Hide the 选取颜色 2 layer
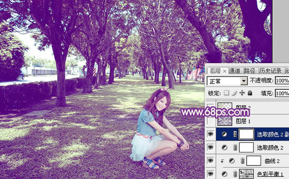Viewport: 289px width, 179px height. coord(210,148)
